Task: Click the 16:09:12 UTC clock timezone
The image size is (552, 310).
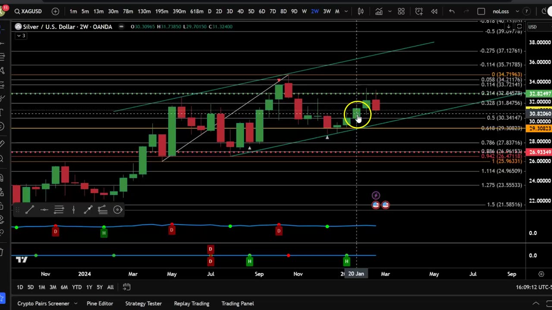Action: pyautogui.click(x=534, y=287)
